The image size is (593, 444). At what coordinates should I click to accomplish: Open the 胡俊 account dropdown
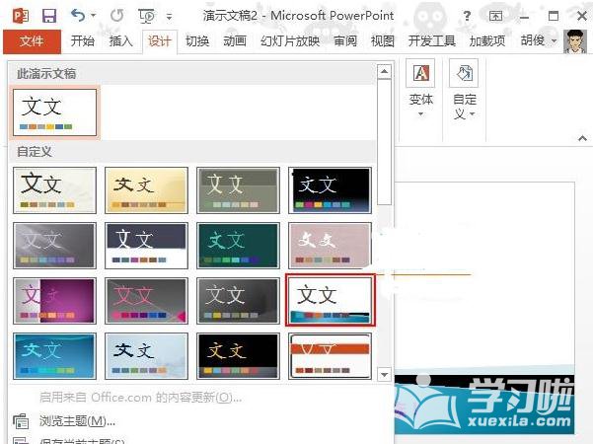click(539, 40)
